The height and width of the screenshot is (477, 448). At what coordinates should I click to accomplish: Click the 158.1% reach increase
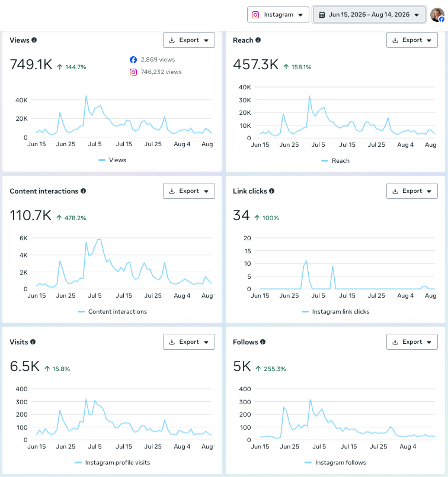pos(297,67)
